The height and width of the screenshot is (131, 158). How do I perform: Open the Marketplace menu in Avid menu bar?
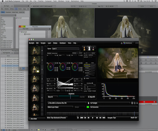tap(75, 1)
